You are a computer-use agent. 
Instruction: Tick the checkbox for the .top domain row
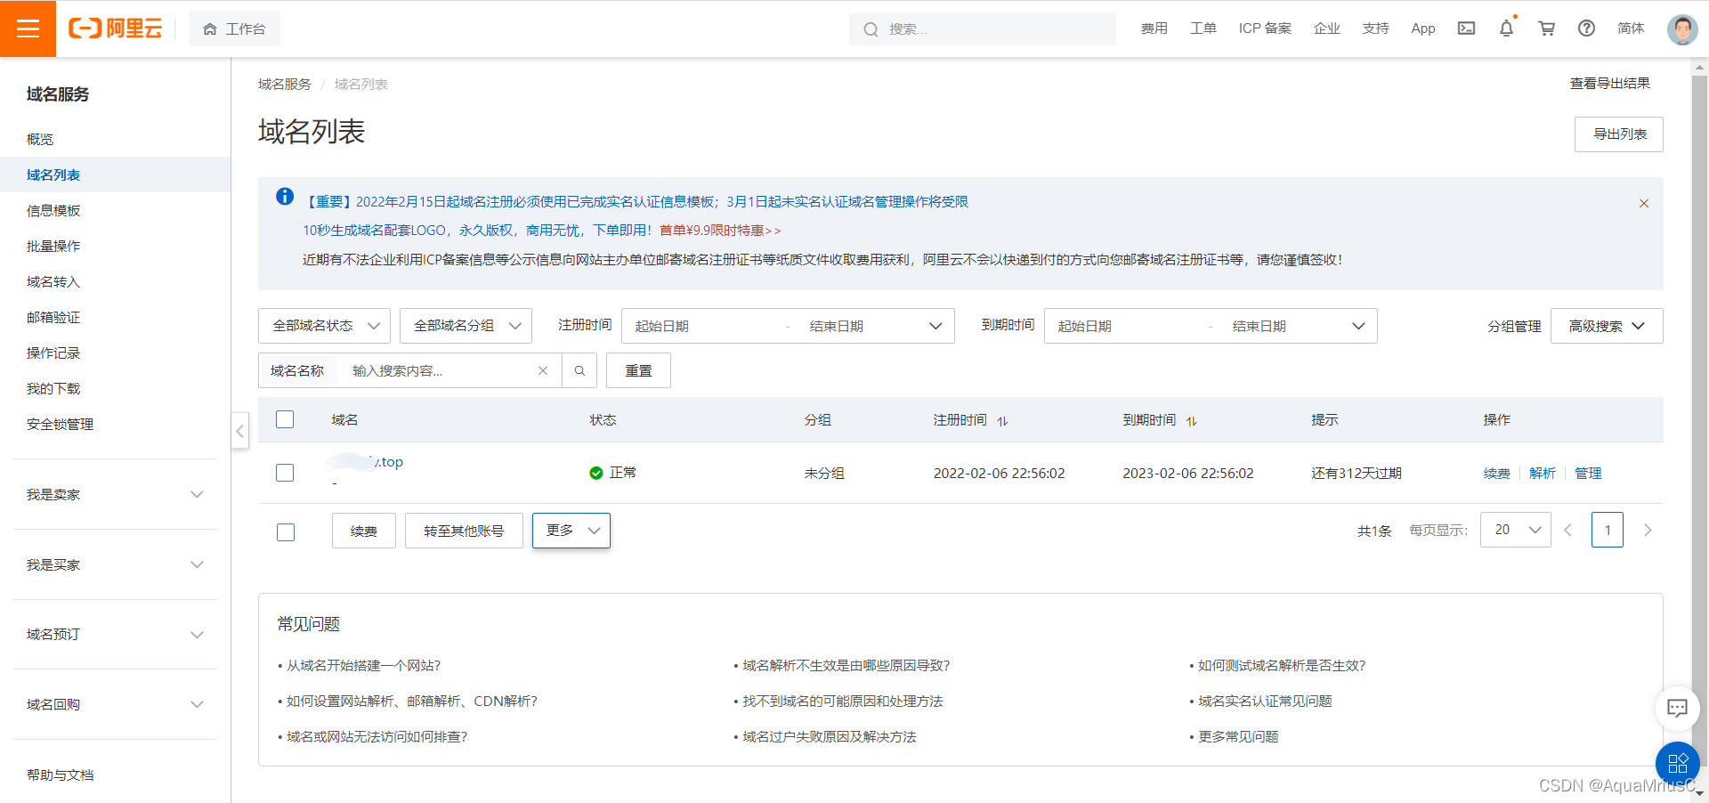285,473
